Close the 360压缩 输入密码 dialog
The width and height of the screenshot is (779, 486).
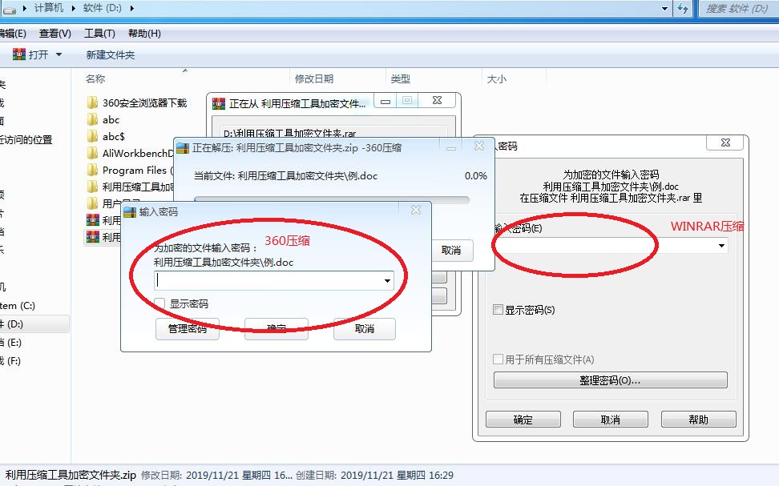(416, 211)
